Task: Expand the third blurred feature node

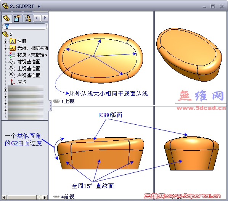Action: [5, 103]
